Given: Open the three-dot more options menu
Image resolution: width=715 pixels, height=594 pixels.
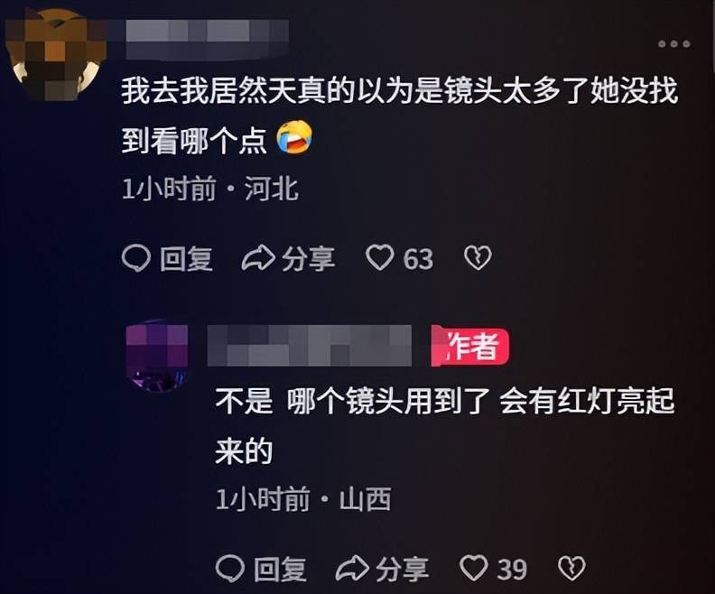Looking at the screenshot, I should click(673, 44).
